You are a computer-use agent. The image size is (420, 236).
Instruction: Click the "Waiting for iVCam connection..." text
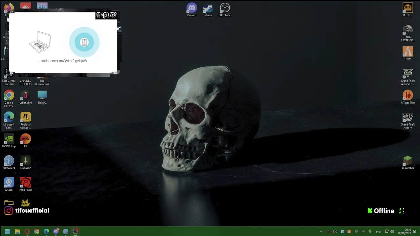click(x=62, y=61)
